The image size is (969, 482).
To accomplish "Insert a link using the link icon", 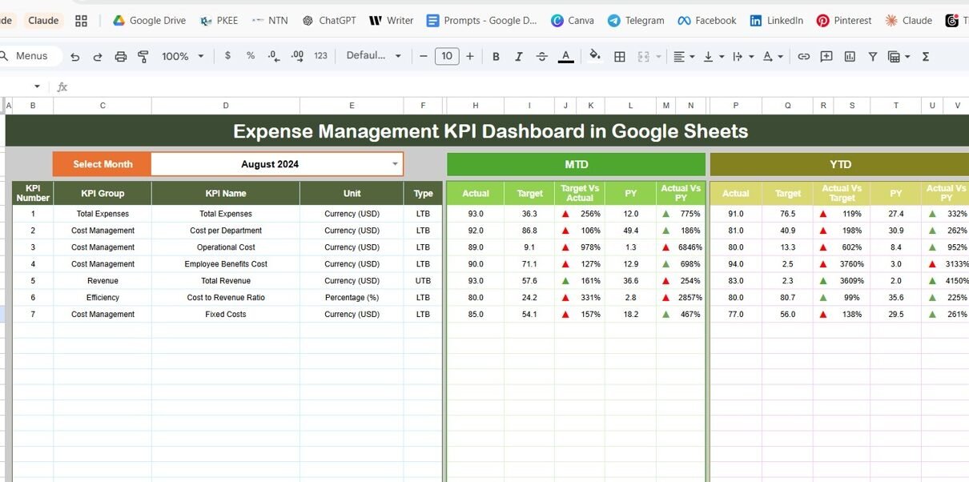I will click(x=803, y=56).
